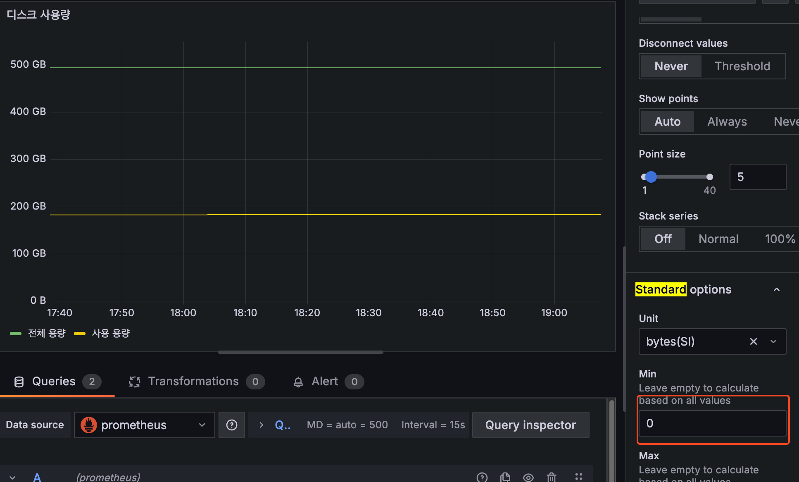Collapse the Standard options section
This screenshot has height=482, width=799.
pyautogui.click(x=776, y=290)
